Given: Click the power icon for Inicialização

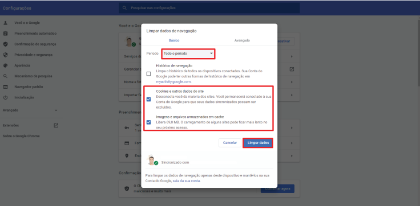Looking at the screenshot, I should (x=5, y=97).
